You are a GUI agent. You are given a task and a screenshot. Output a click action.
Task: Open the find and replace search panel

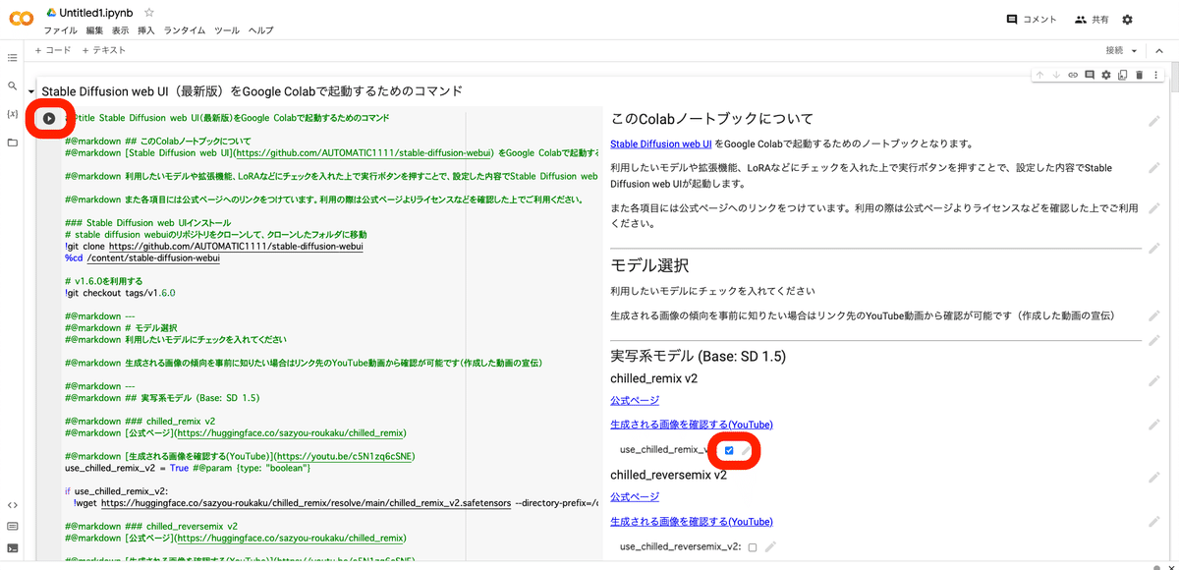coord(12,86)
